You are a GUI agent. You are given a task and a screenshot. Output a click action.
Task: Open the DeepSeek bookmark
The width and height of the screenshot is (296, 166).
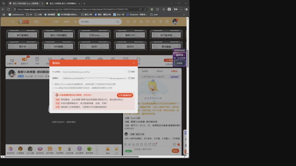137,14
